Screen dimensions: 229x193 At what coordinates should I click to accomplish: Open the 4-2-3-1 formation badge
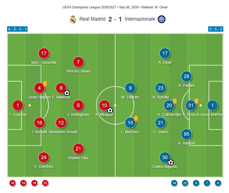pos(17,29)
